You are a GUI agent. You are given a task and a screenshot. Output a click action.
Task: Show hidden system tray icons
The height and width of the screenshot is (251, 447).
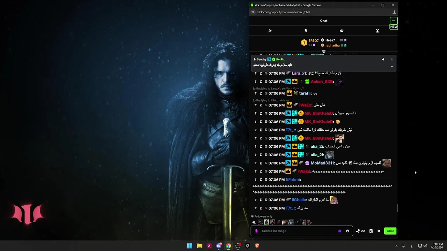point(396,246)
